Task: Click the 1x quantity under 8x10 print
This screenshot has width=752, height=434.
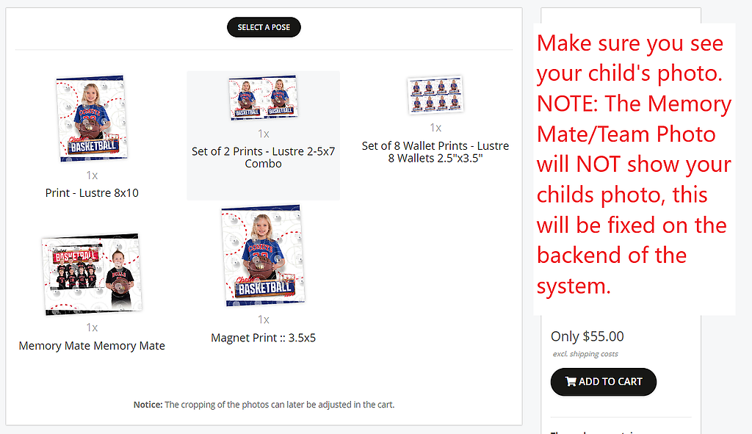Action: [92, 176]
